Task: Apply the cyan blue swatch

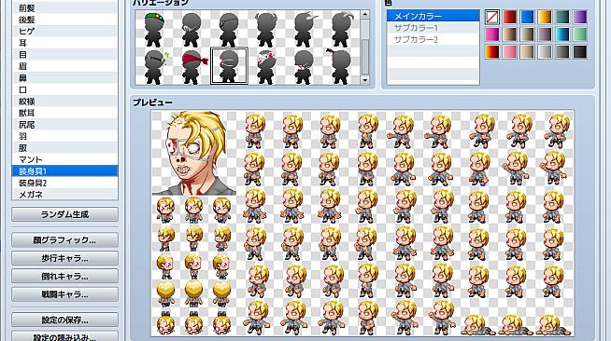Action: click(x=562, y=34)
